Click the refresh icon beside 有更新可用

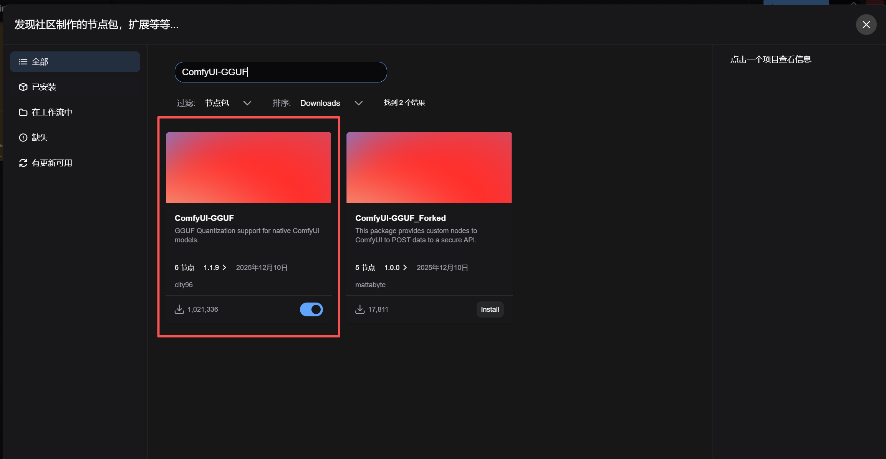pyautogui.click(x=23, y=163)
